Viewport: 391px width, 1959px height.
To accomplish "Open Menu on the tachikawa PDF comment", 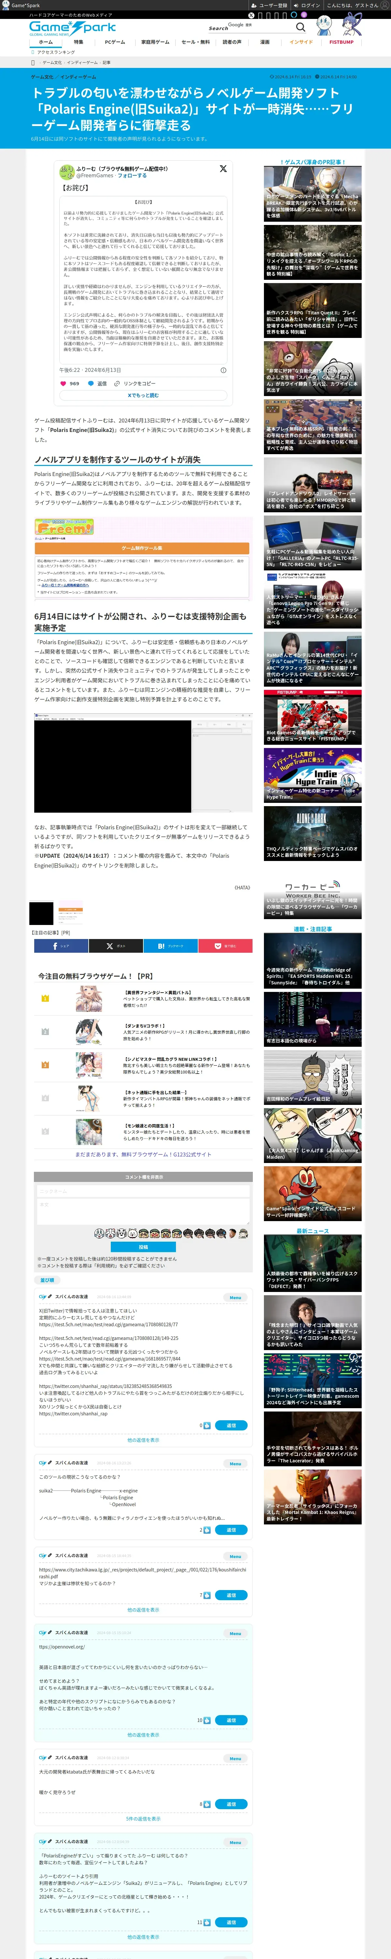I will [x=235, y=1556].
